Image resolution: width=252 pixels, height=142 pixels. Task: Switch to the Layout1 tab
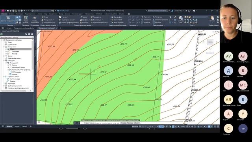coord(17,127)
